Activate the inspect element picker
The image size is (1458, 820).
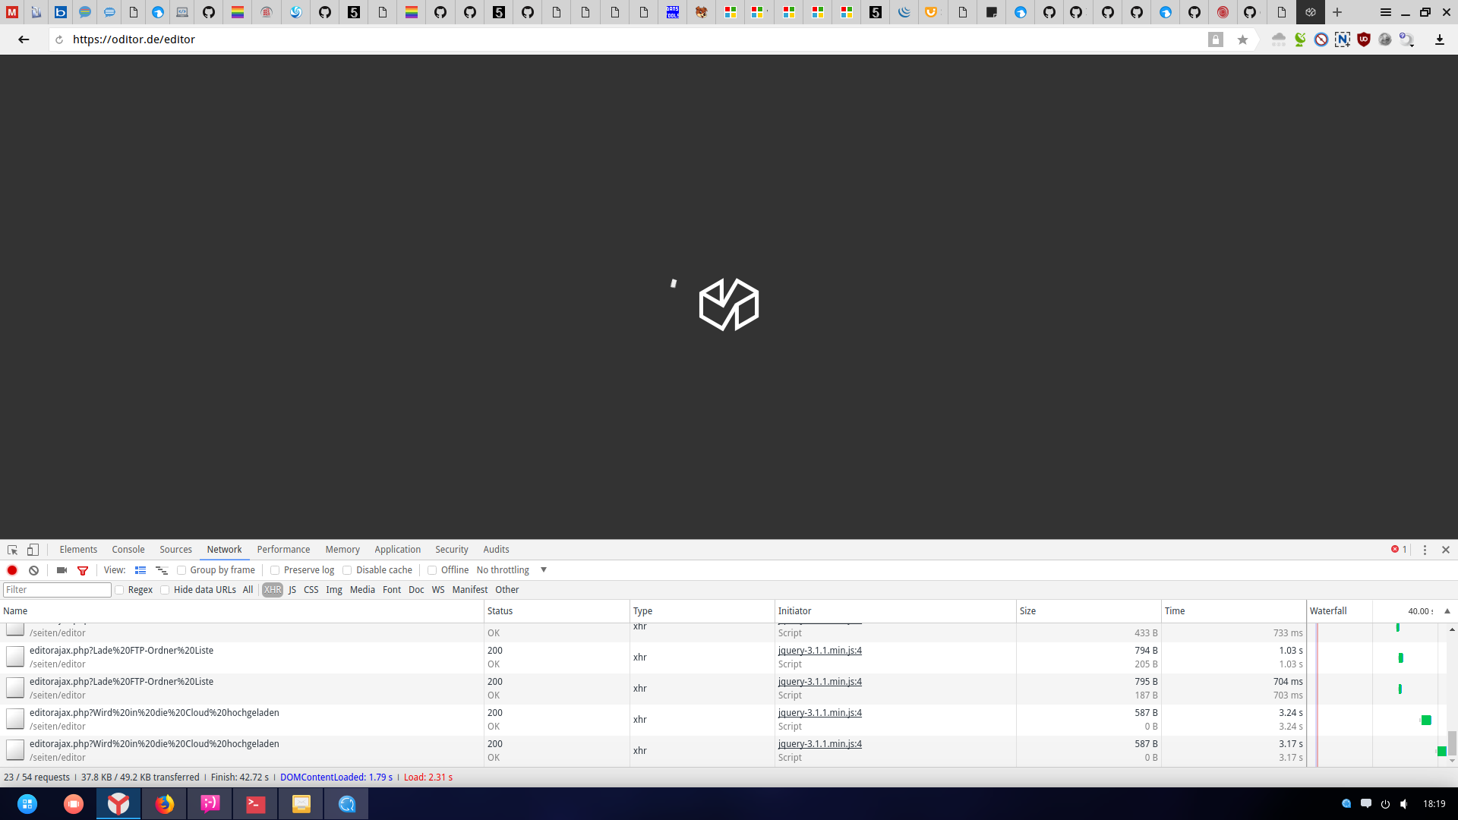[12, 550]
